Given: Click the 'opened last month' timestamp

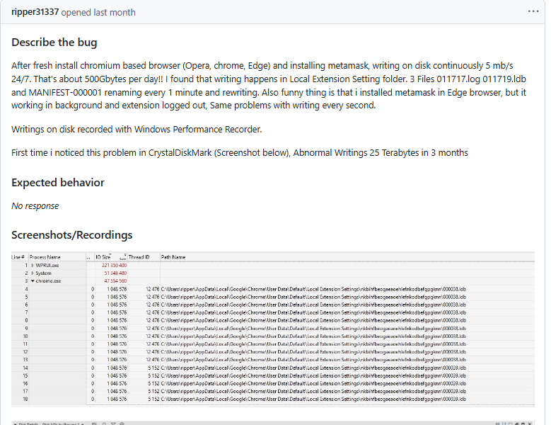Looking at the screenshot, I should tap(98, 12).
